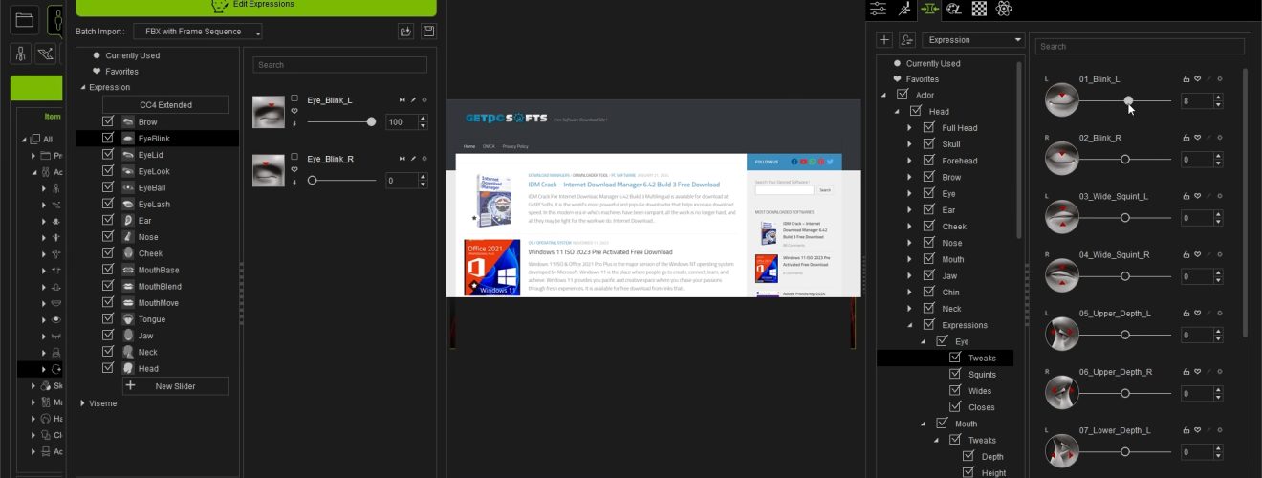Click the 05_Upper_Depth_L heart icon
Viewport: 1262px width, 478px height.
[1197, 314]
